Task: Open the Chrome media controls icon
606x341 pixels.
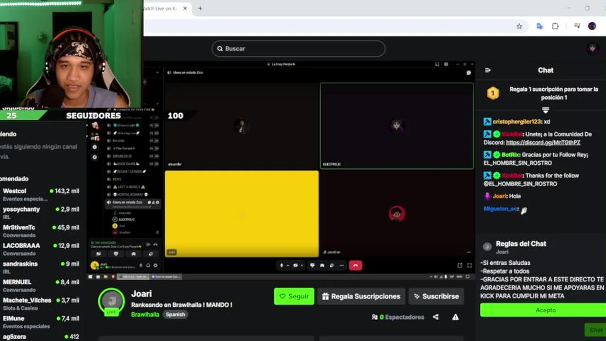Action: pos(577,26)
